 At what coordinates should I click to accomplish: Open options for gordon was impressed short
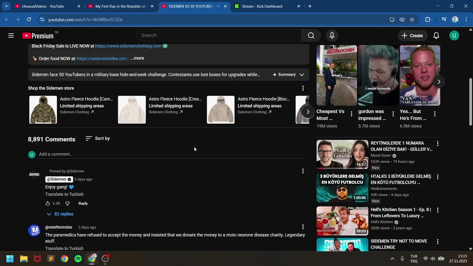393,114
